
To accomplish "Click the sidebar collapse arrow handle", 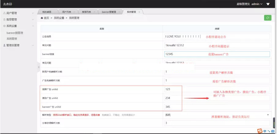I will [x=39, y=67].
